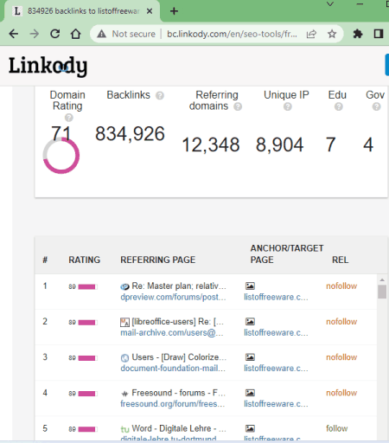Click the Freesound favicon in row 4

124,394
